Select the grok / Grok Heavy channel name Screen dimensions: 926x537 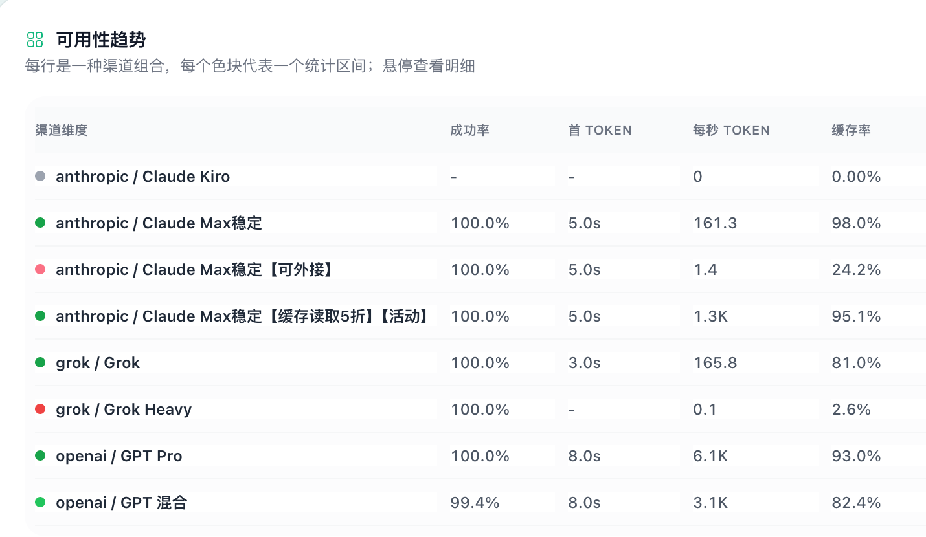coord(124,410)
